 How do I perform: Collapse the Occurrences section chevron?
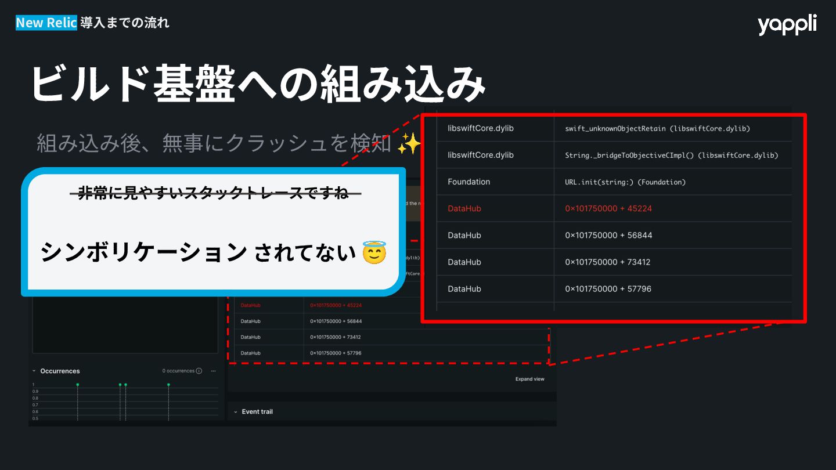tap(34, 371)
